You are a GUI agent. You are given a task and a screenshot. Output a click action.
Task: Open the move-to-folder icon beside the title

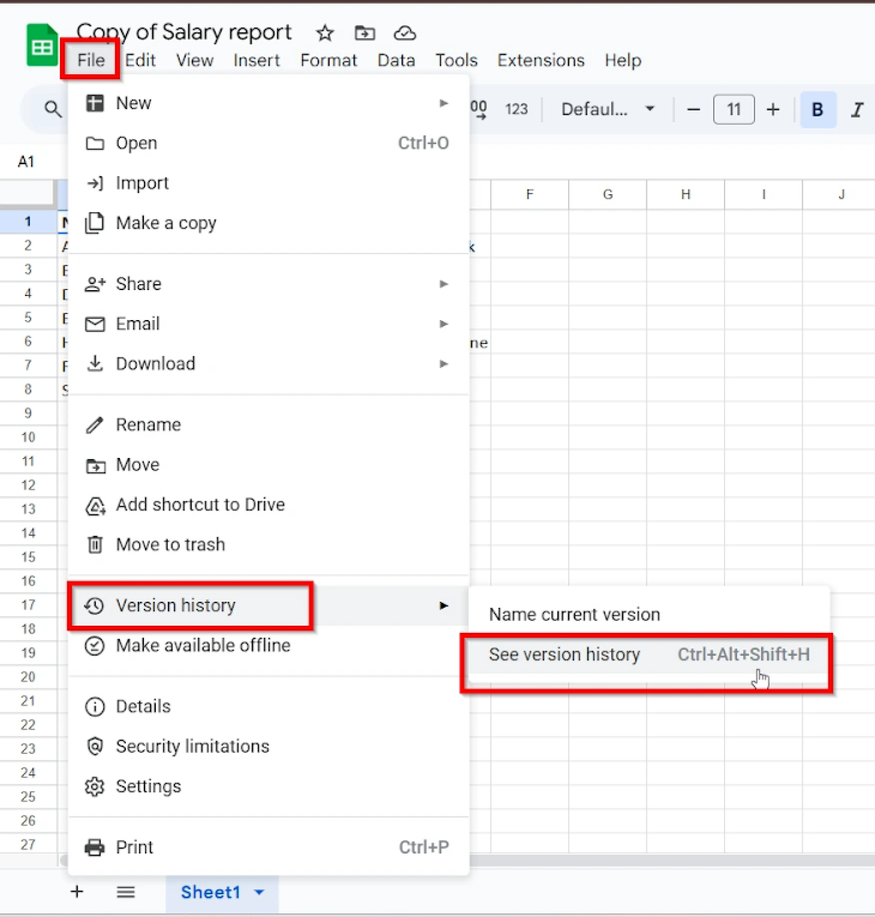[x=364, y=33]
